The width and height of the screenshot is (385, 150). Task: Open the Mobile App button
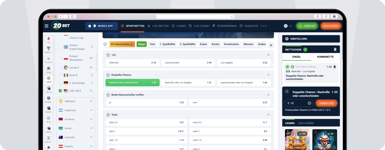102,26
